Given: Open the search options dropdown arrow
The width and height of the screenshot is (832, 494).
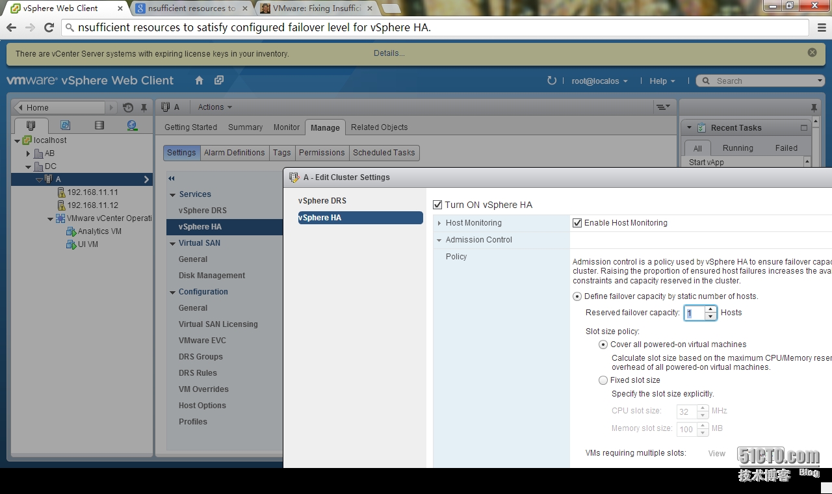Looking at the screenshot, I should pos(820,81).
